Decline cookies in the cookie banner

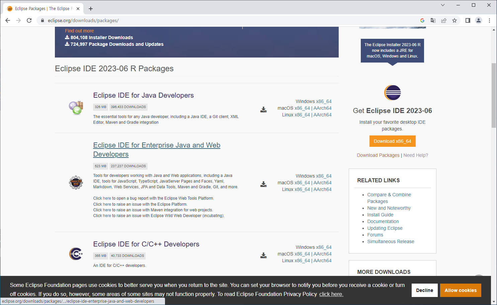424,290
